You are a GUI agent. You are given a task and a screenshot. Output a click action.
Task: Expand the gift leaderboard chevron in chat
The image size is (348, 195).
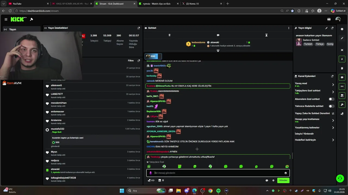click(x=218, y=51)
